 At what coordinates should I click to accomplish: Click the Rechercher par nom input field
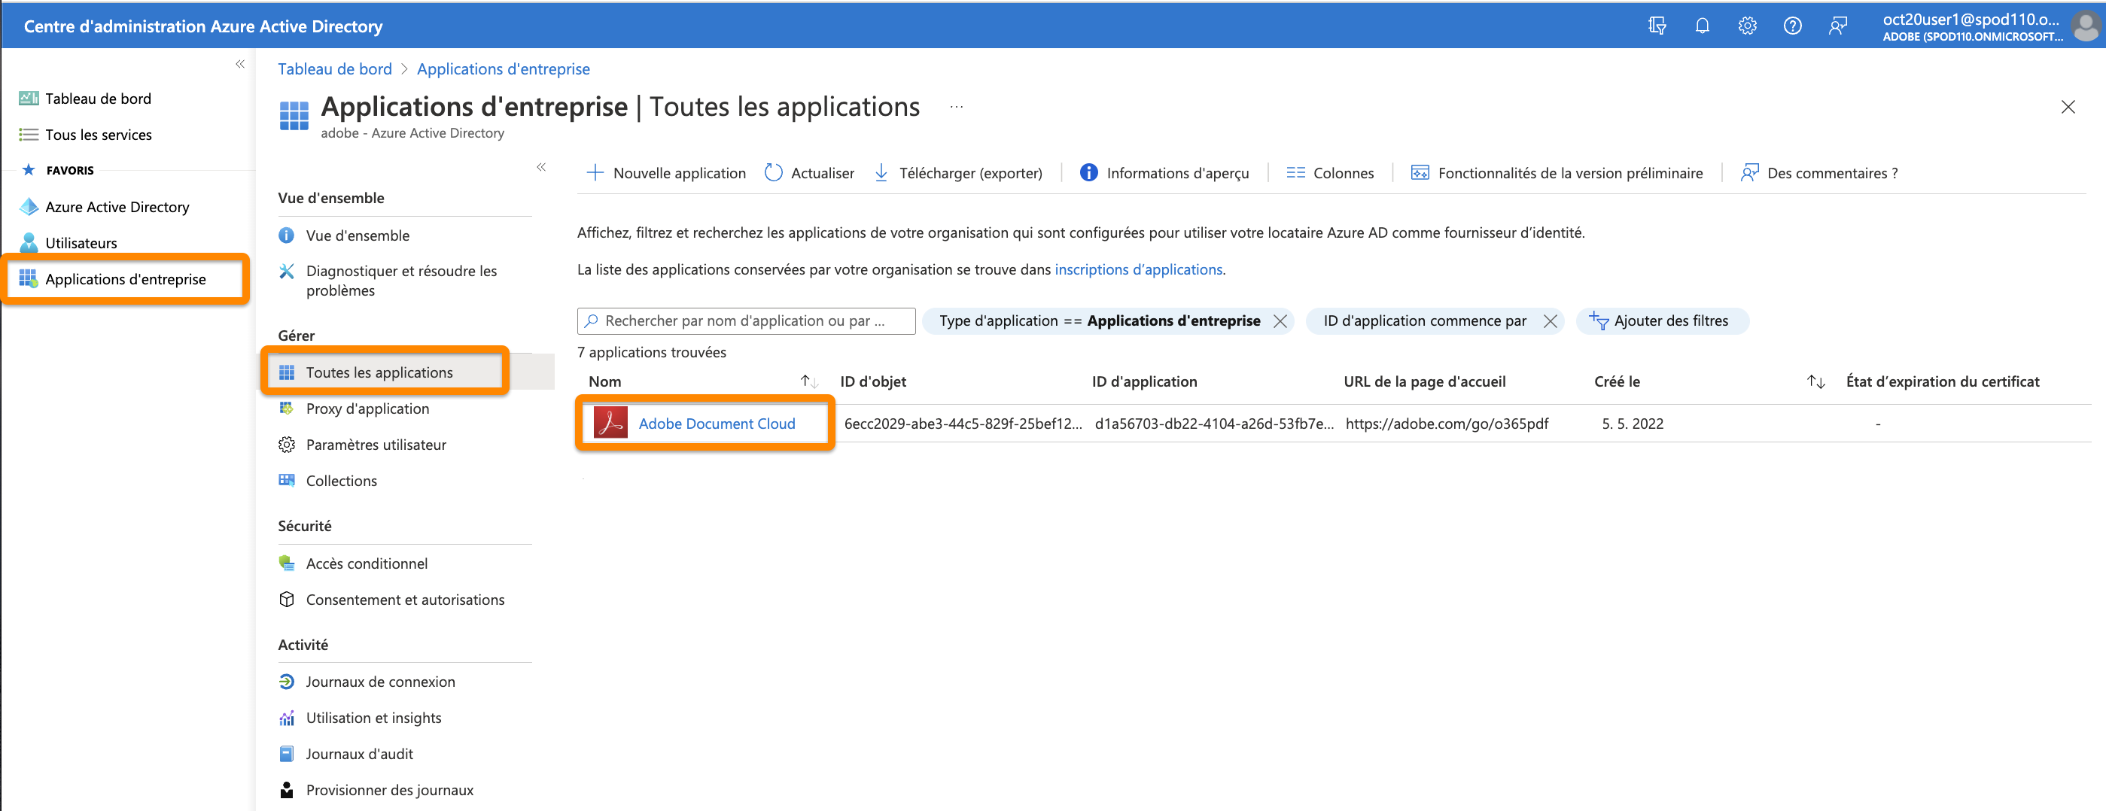[746, 320]
